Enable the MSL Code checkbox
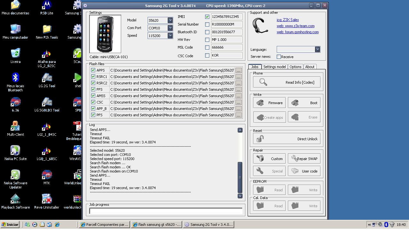This screenshot has height=230, width=409. click(207, 47)
